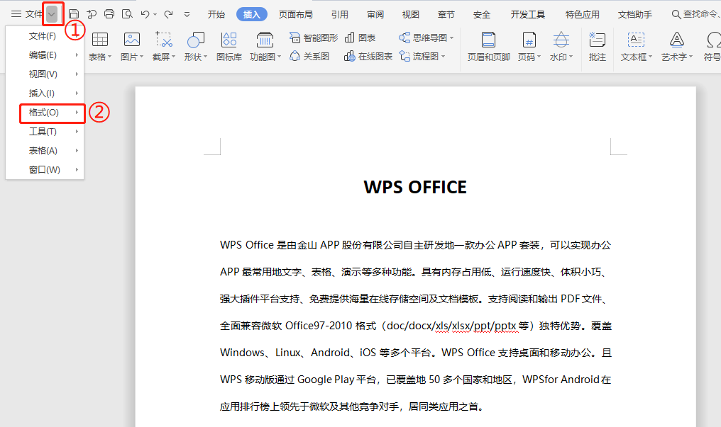721x427 pixels.
Task: Expand the 形状 dropdown arrow
Action: pos(205,57)
